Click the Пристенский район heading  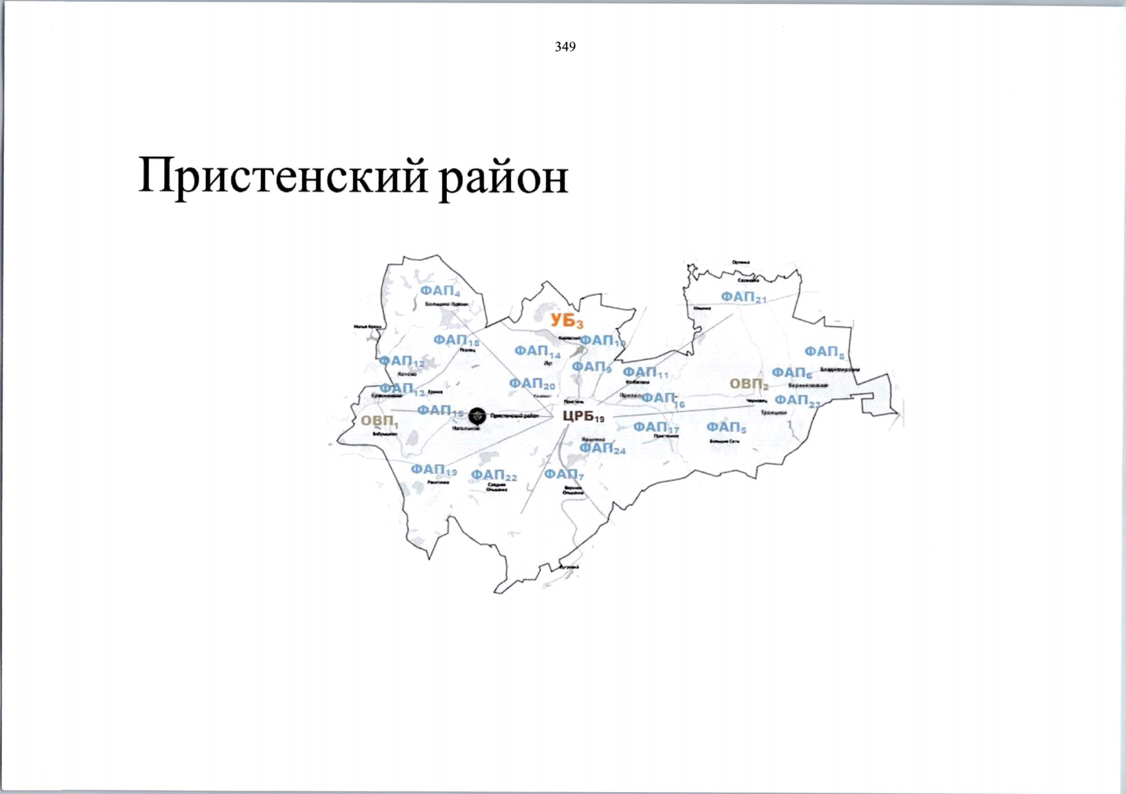click(x=353, y=176)
